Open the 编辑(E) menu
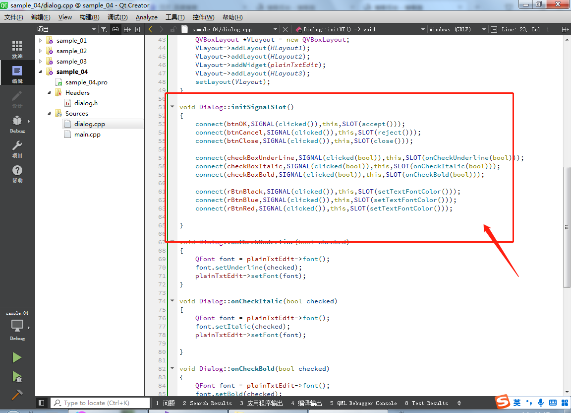 point(41,17)
